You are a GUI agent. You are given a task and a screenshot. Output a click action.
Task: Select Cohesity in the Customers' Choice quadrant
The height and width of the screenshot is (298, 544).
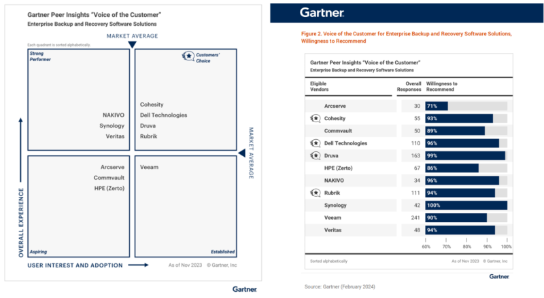click(x=152, y=105)
